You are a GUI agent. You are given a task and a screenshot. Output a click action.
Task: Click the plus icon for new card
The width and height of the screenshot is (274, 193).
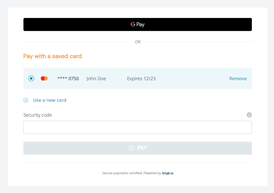[x=26, y=100]
